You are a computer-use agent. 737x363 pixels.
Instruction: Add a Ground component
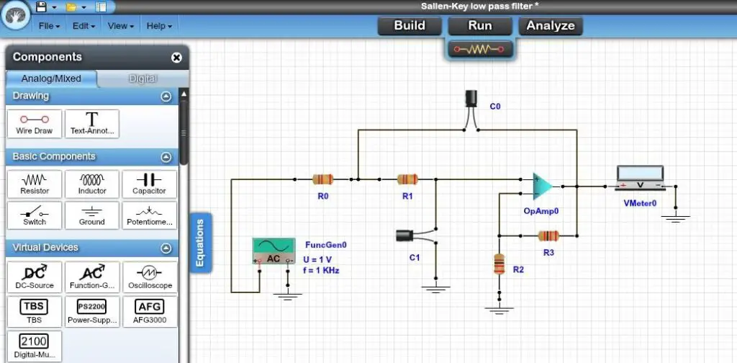point(91,215)
